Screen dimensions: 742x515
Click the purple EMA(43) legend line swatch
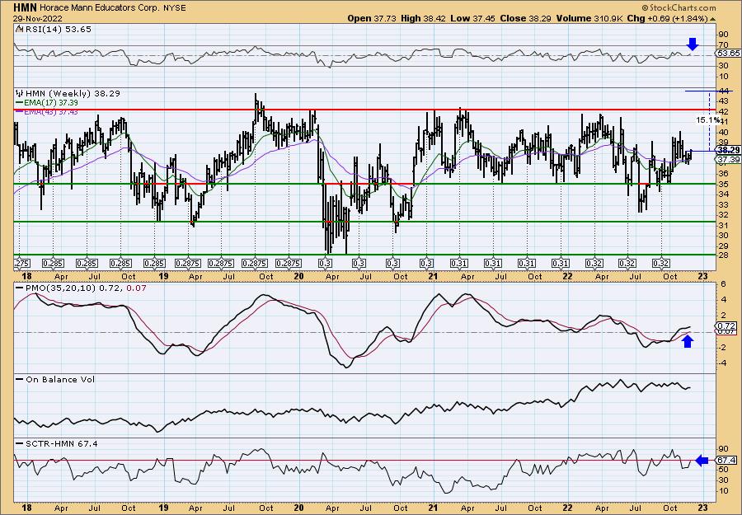click(20, 111)
